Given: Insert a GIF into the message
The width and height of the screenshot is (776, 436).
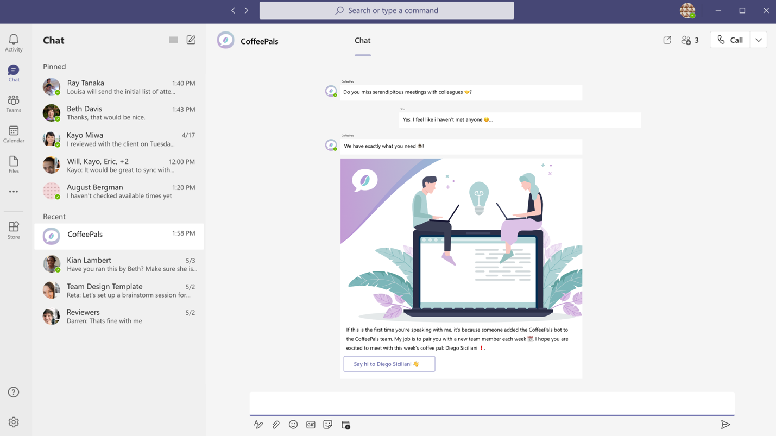Looking at the screenshot, I should [x=311, y=425].
